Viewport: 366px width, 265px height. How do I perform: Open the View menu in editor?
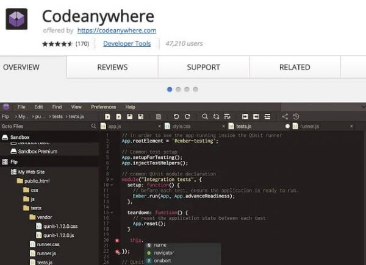tap(76, 107)
